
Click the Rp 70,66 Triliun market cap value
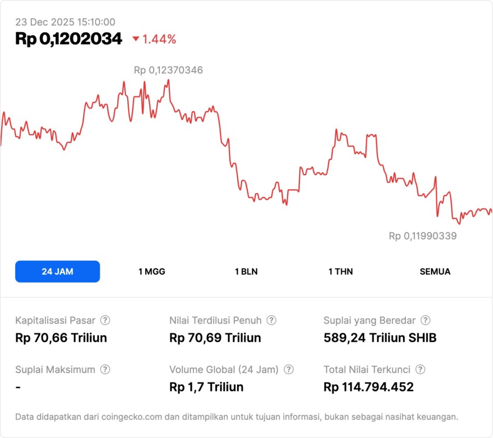coord(61,338)
